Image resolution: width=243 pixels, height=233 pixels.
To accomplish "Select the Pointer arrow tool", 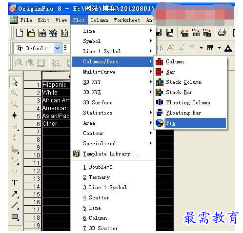I will tap(15, 82).
